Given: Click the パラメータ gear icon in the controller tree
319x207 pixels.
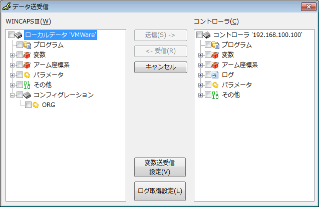Looking at the screenshot, I should pos(215,85).
